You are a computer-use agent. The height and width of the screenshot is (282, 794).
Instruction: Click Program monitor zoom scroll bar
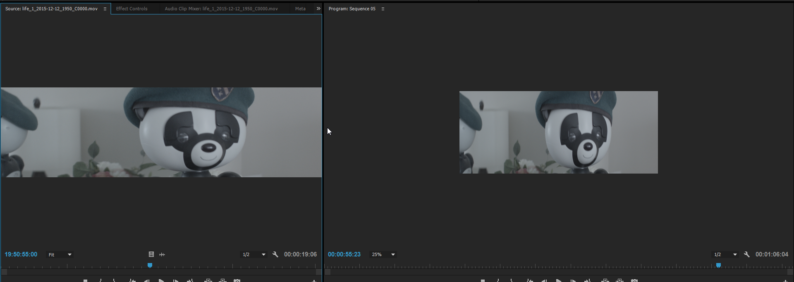[x=559, y=272]
